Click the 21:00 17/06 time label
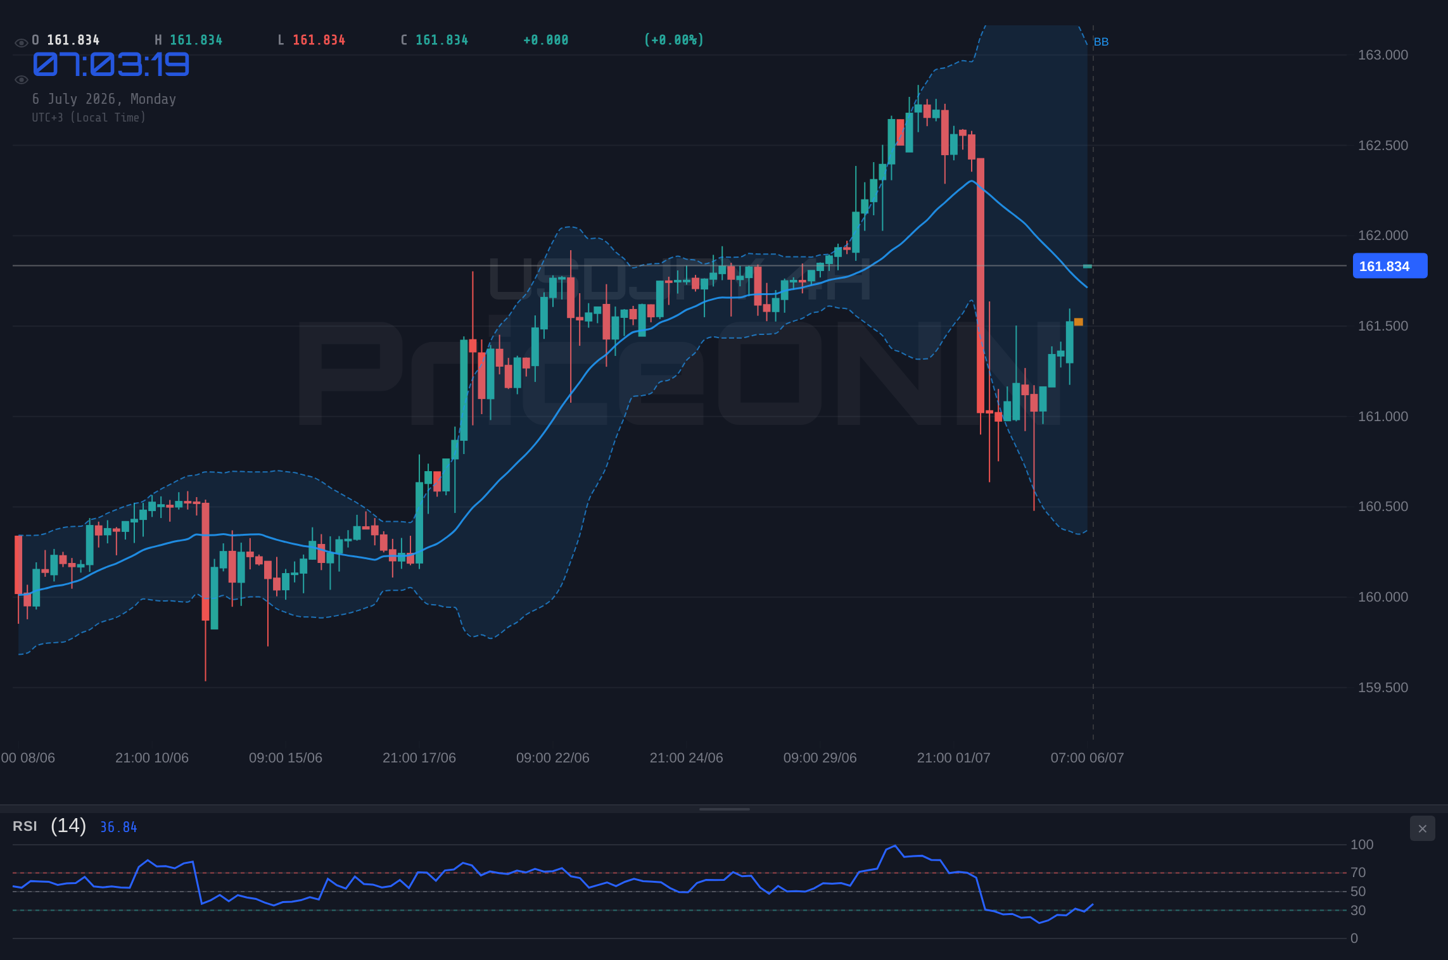This screenshot has width=1448, height=960. (x=419, y=758)
